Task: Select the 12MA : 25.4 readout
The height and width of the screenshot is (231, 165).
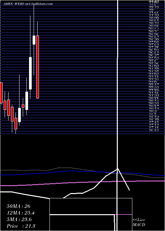Action: pos(21,213)
